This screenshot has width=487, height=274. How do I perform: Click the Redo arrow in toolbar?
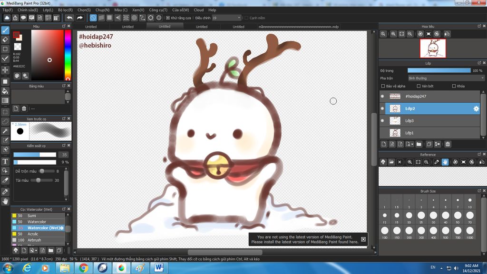[x=80, y=18]
